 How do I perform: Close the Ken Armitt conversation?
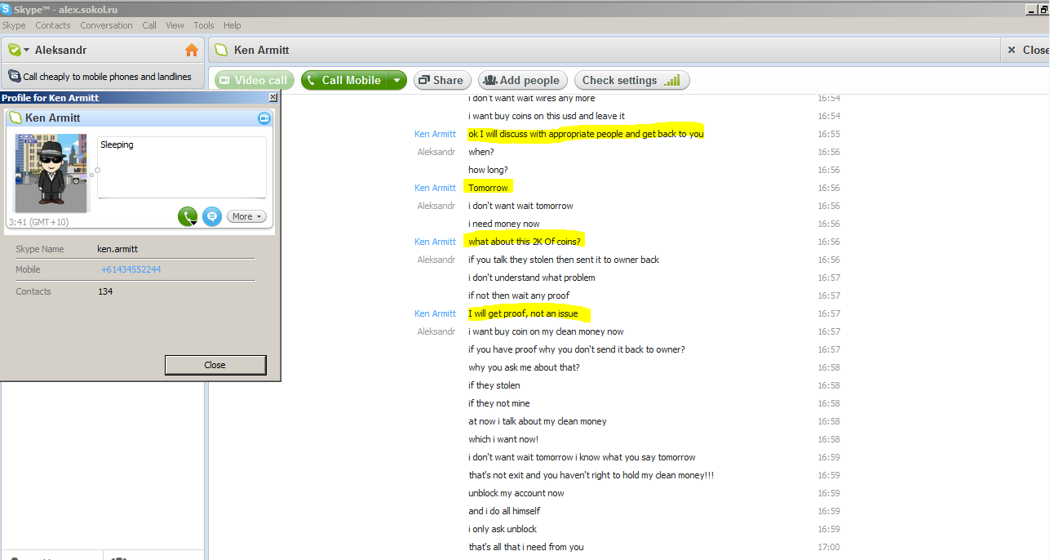(x=1026, y=50)
